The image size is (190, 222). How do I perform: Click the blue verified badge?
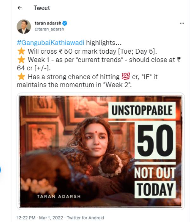point(65,23)
